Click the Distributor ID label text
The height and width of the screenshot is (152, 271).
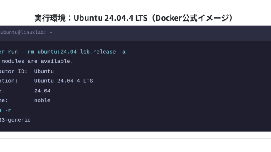click(x=14, y=71)
